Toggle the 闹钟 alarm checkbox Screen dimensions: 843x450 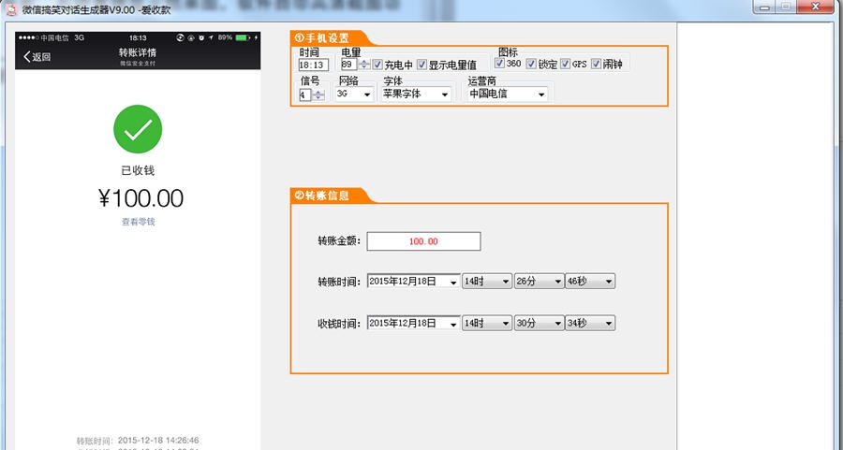coord(596,64)
